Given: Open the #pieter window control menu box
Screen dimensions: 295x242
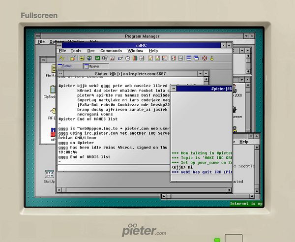Looking at the screenshot, I should point(174,89).
